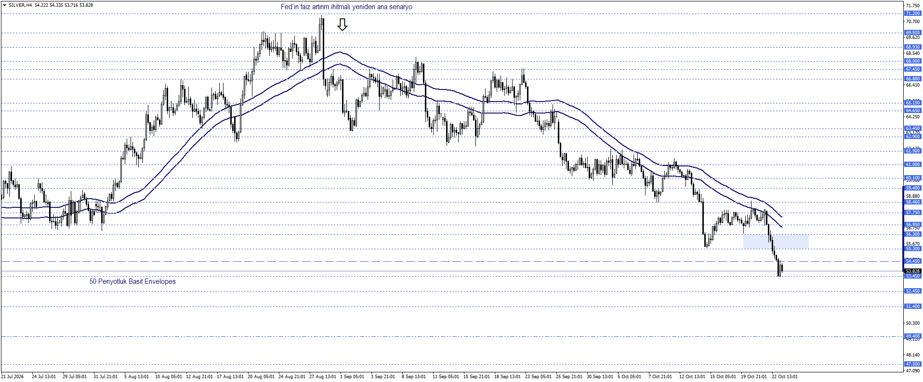The width and height of the screenshot is (923, 382).
Task: Click the 52.450 price level tag
Action: coord(912,291)
